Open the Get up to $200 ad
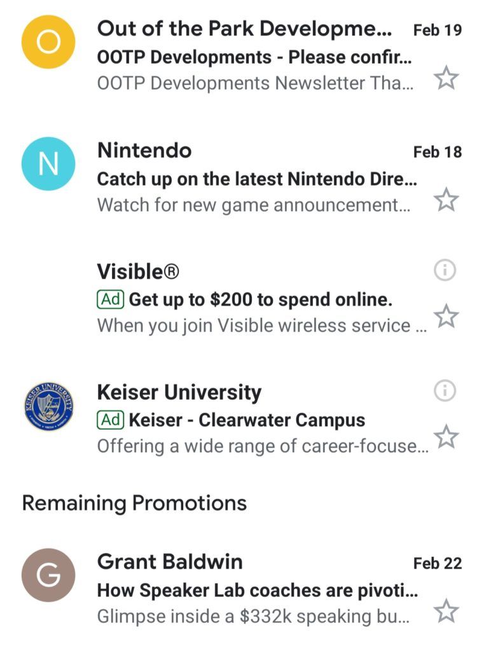The width and height of the screenshot is (484, 651). (261, 299)
